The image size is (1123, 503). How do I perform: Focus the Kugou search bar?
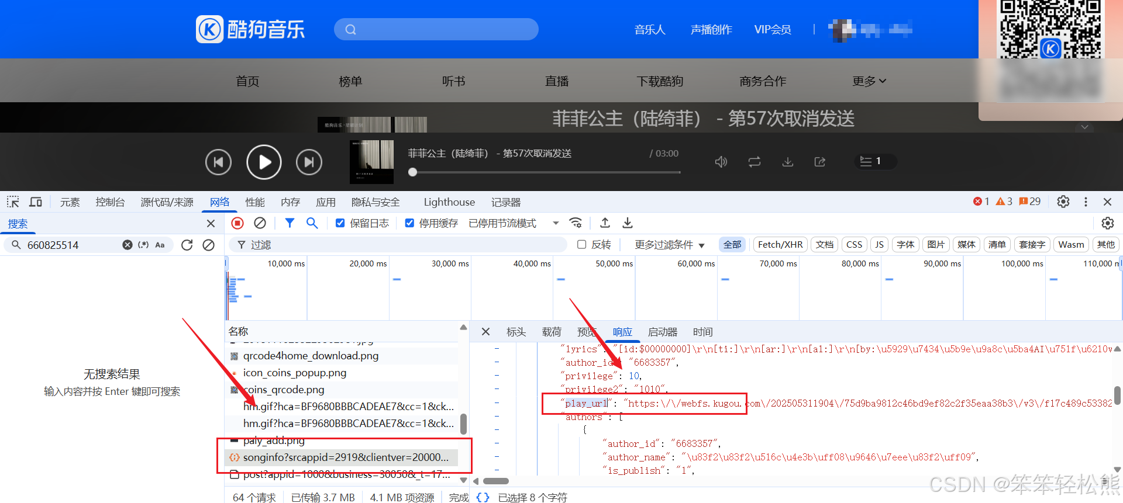coord(436,29)
